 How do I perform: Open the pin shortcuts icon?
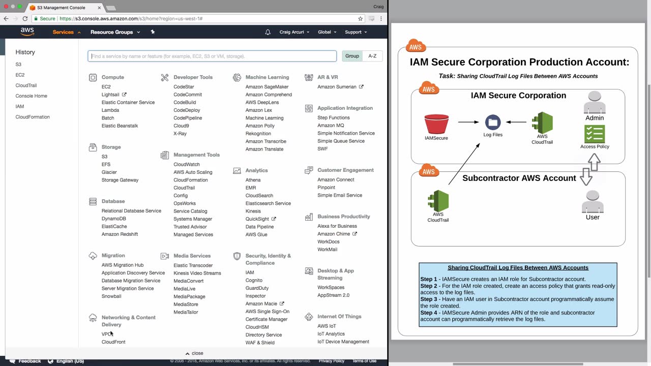[x=153, y=32]
